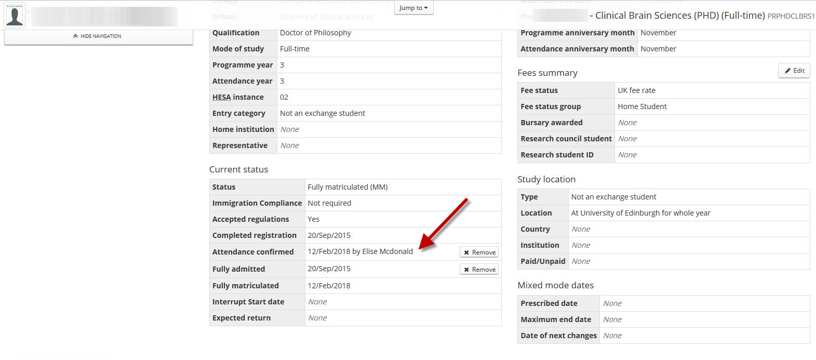Viewport: 816px width, 360px height.
Task: Click 'Not an exchange student' entry category value
Action: click(x=322, y=113)
